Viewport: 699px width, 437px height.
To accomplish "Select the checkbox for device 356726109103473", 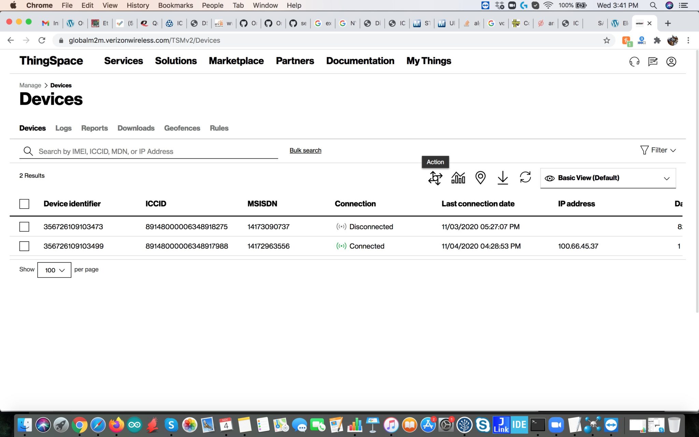I will (x=24, y=226).
